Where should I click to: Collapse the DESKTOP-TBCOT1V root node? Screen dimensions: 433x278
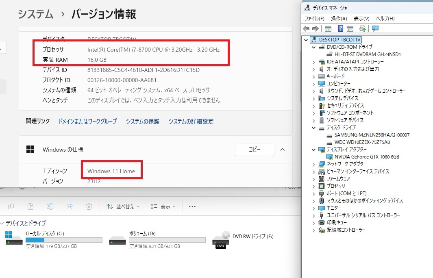coord(306,40)
